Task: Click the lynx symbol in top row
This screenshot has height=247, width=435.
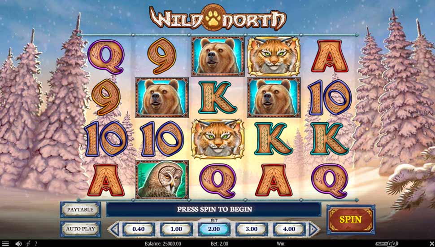Action: click(273, 57)
